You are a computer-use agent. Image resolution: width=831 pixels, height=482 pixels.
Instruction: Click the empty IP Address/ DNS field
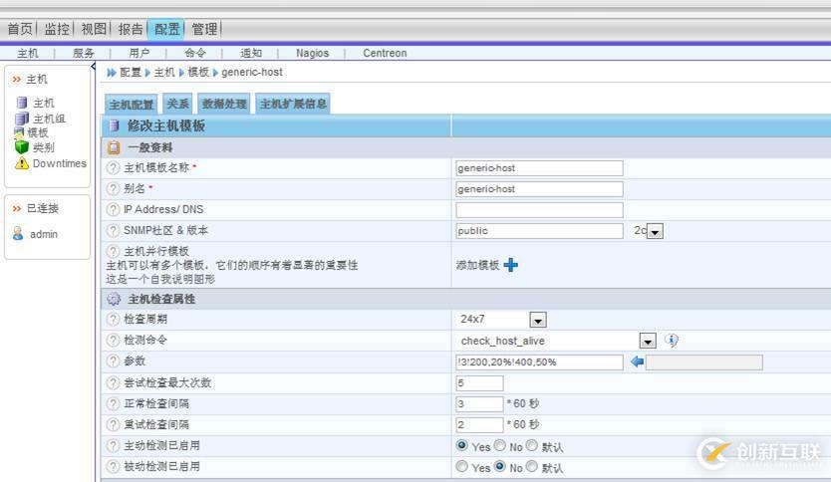point(539,210)
